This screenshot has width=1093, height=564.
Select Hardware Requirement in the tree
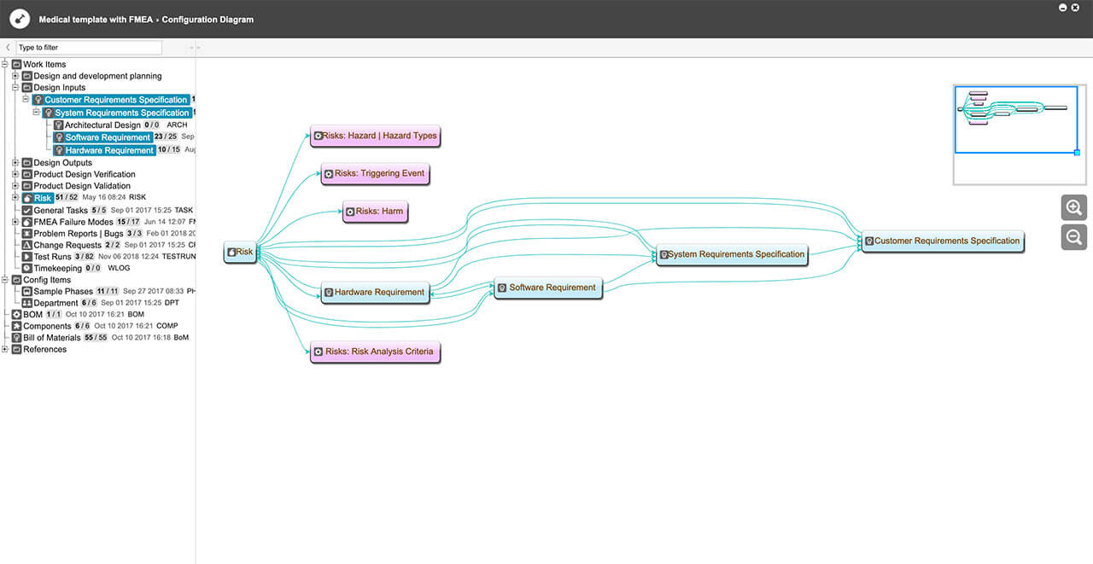[x=104, y=150]
